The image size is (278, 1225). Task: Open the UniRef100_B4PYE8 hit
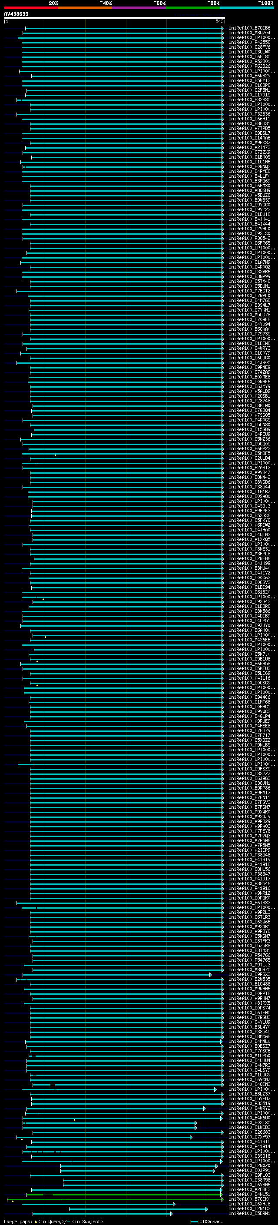tap(249, 171)
